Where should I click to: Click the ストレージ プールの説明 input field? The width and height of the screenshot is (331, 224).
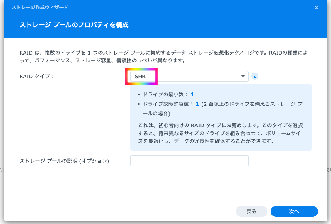[189, 161]
